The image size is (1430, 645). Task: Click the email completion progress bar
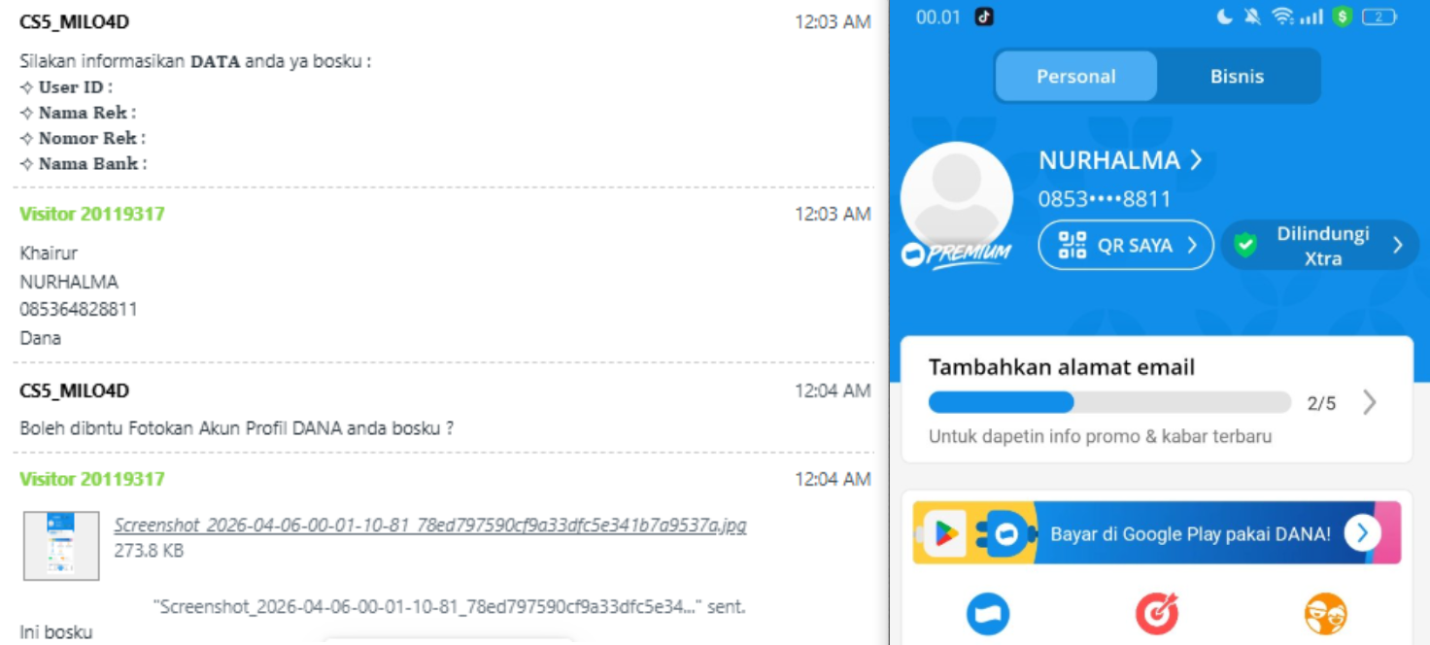pos(1109,402)
